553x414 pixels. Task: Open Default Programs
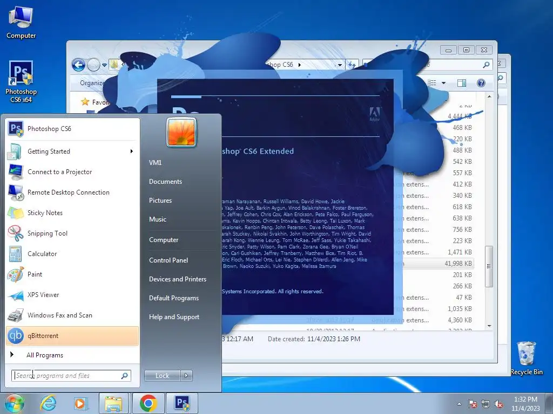click(173, 298)
